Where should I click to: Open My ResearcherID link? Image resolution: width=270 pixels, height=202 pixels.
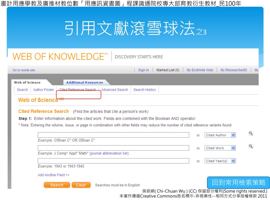[234, 70]
